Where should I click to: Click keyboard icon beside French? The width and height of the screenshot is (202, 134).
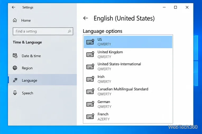[x=90, y=116]
